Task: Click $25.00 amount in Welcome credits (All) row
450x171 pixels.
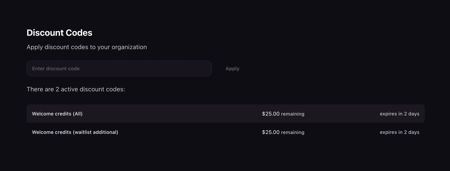Action: click(x=271, y=114)
